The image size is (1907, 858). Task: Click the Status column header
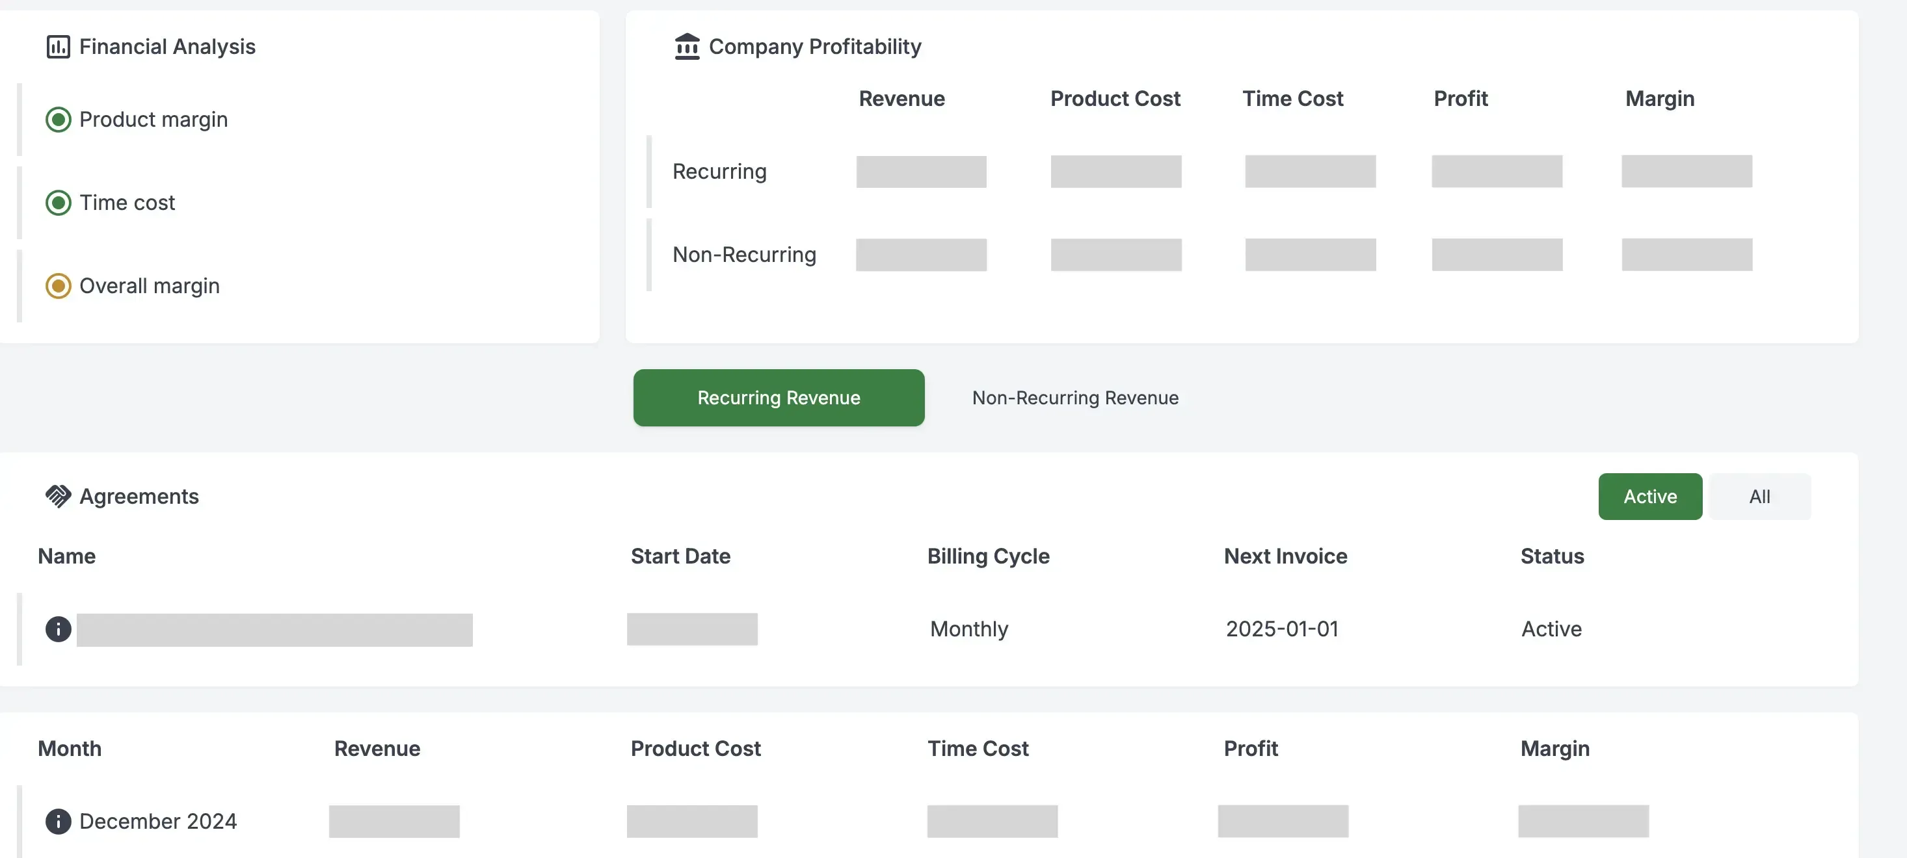[1553, 556]
